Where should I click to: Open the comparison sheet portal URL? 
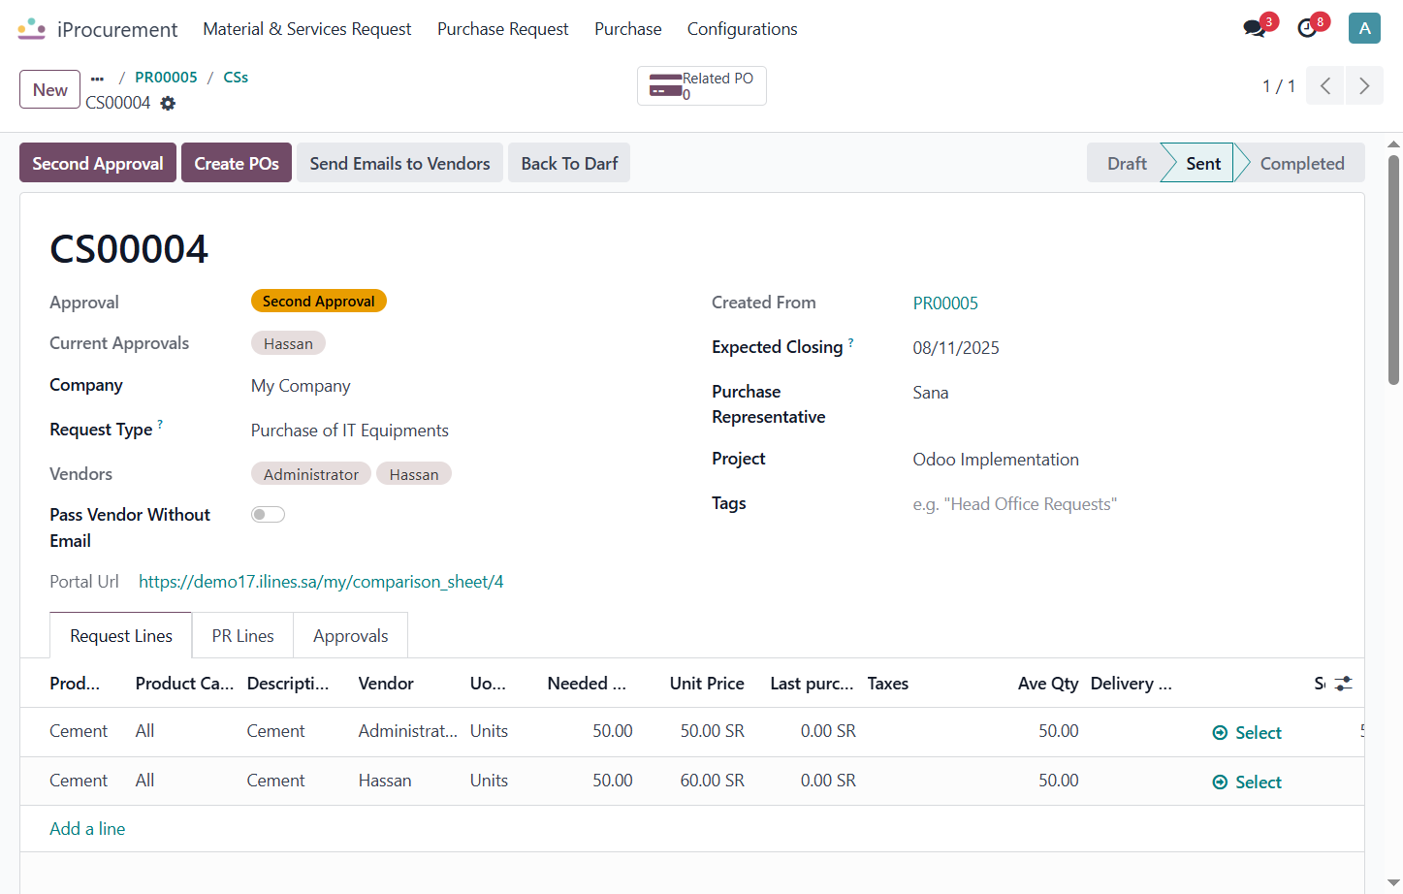click(x=321, y=582)
